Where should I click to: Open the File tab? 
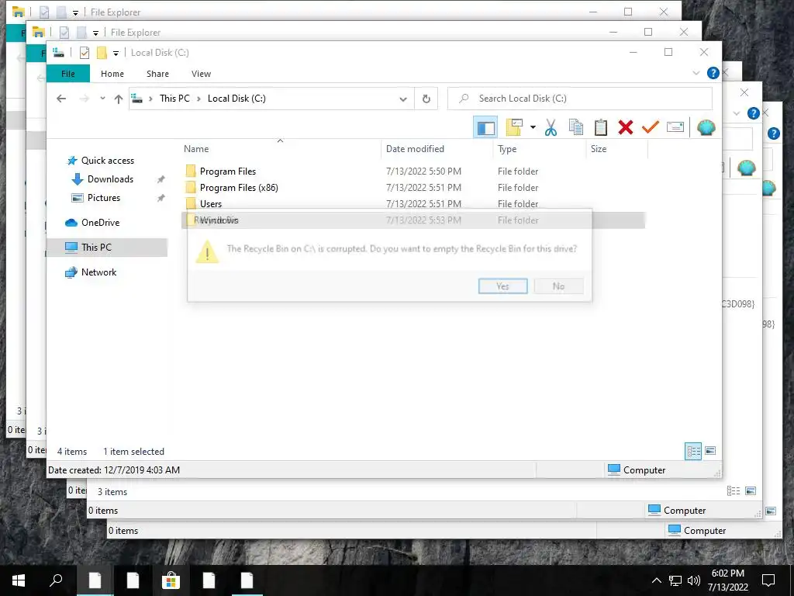(x=68, y=74)
